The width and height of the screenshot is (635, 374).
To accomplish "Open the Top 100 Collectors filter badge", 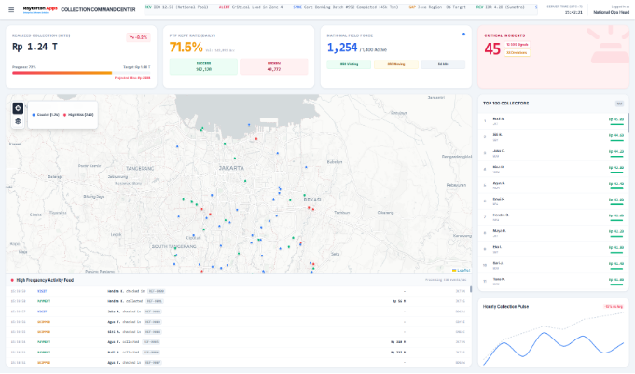I will click(x=618, y=104).
